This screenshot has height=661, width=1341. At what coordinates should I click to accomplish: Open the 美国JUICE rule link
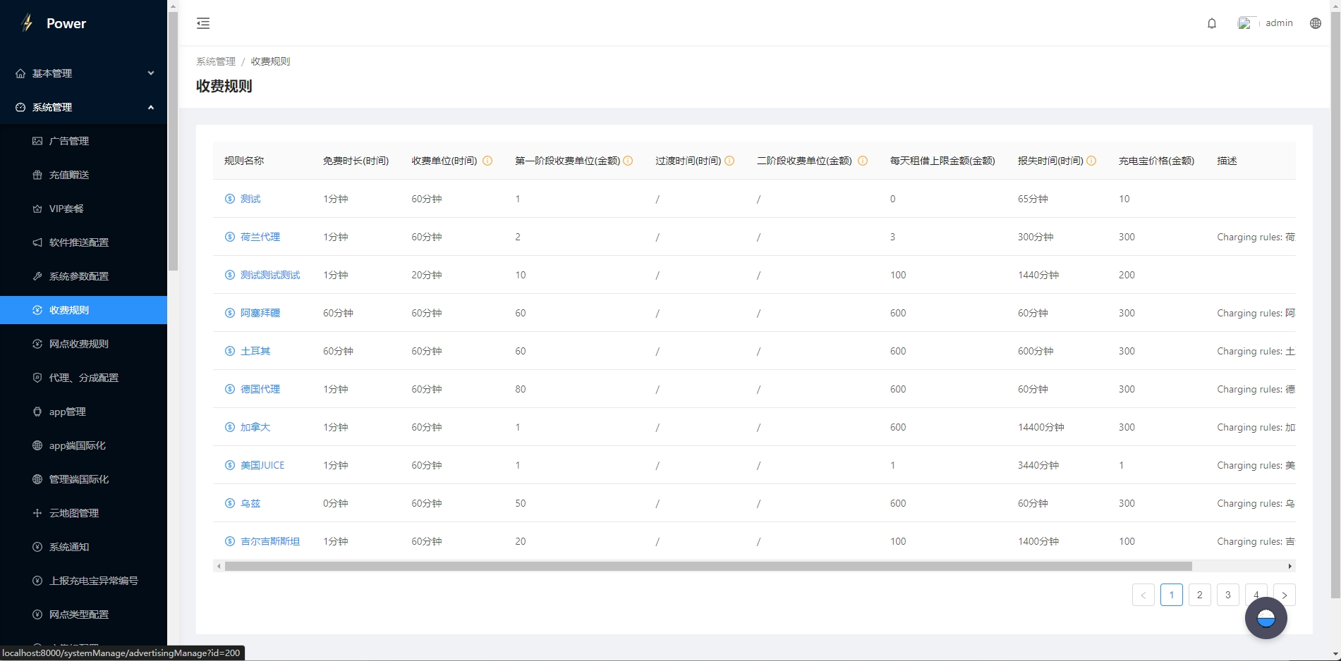click(262, 465)
